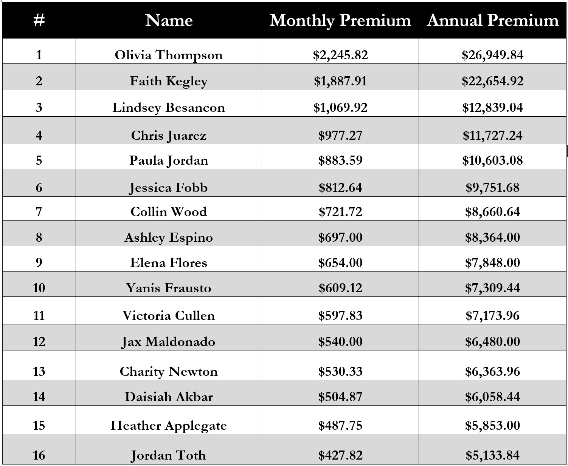Select the Ashley Espino name cell
568x466 pixels.
click(168, 233)
